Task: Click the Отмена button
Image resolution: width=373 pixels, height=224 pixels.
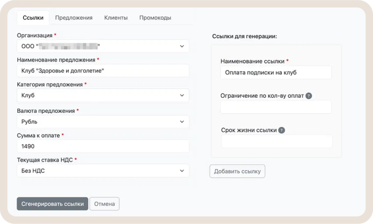Action: 104,204
